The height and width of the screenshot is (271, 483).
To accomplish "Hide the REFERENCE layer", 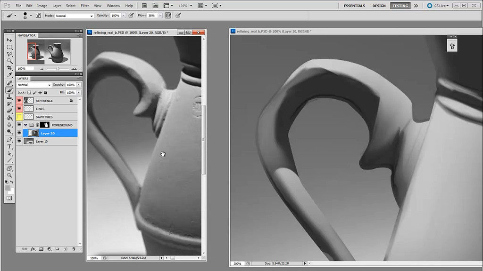I will (19, 101).
